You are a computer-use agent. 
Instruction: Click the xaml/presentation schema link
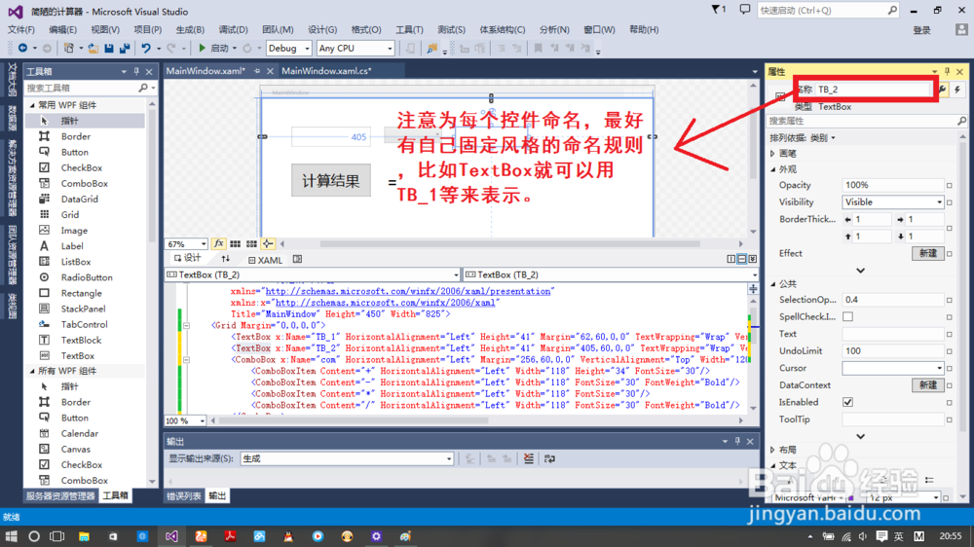(408, 291)
